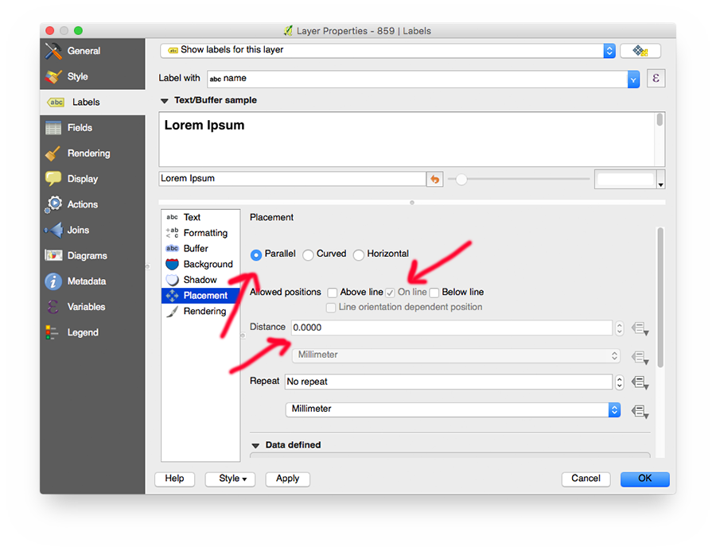Open the General settings section
The image size is (716, 551).
(92, 51)
